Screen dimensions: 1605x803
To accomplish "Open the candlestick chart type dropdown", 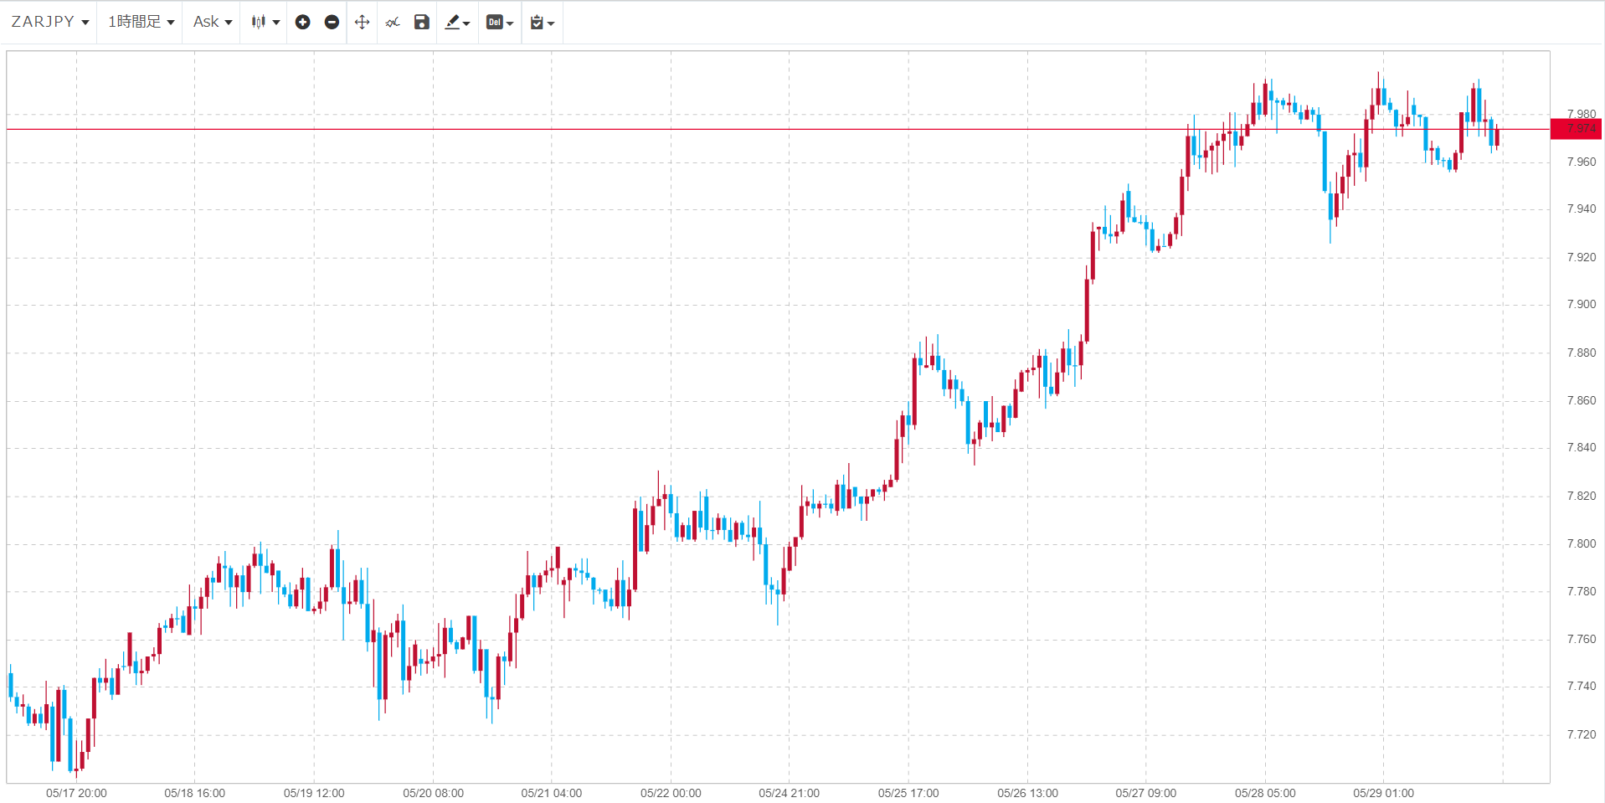I will pos(265,22).
